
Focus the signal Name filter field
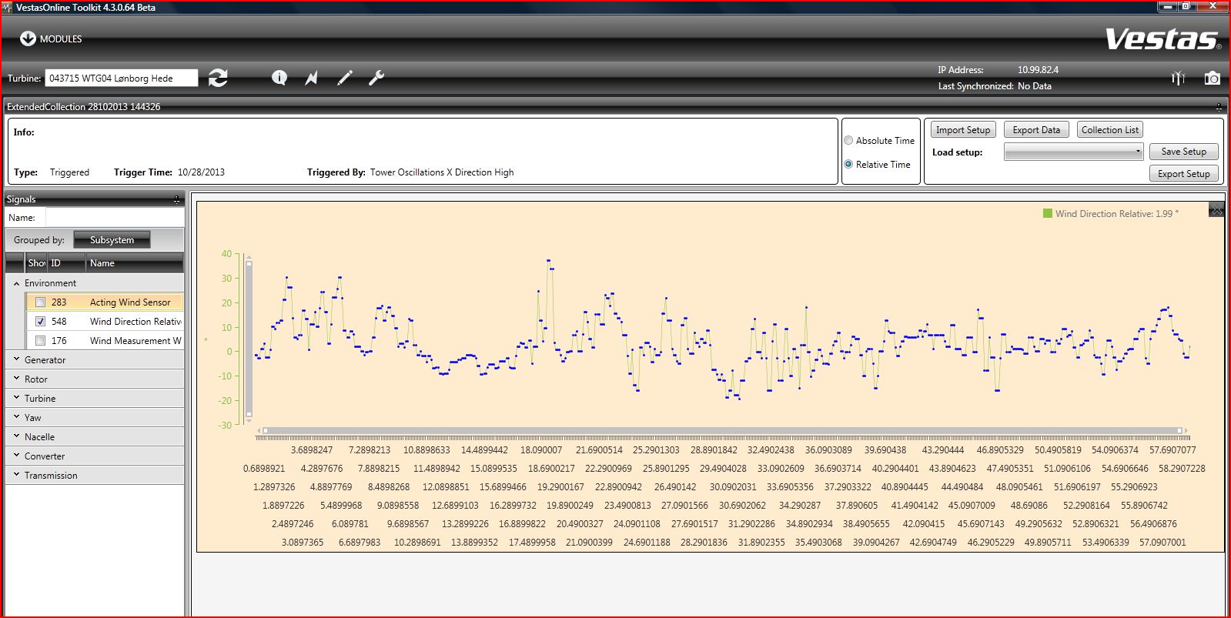(115, 218)
